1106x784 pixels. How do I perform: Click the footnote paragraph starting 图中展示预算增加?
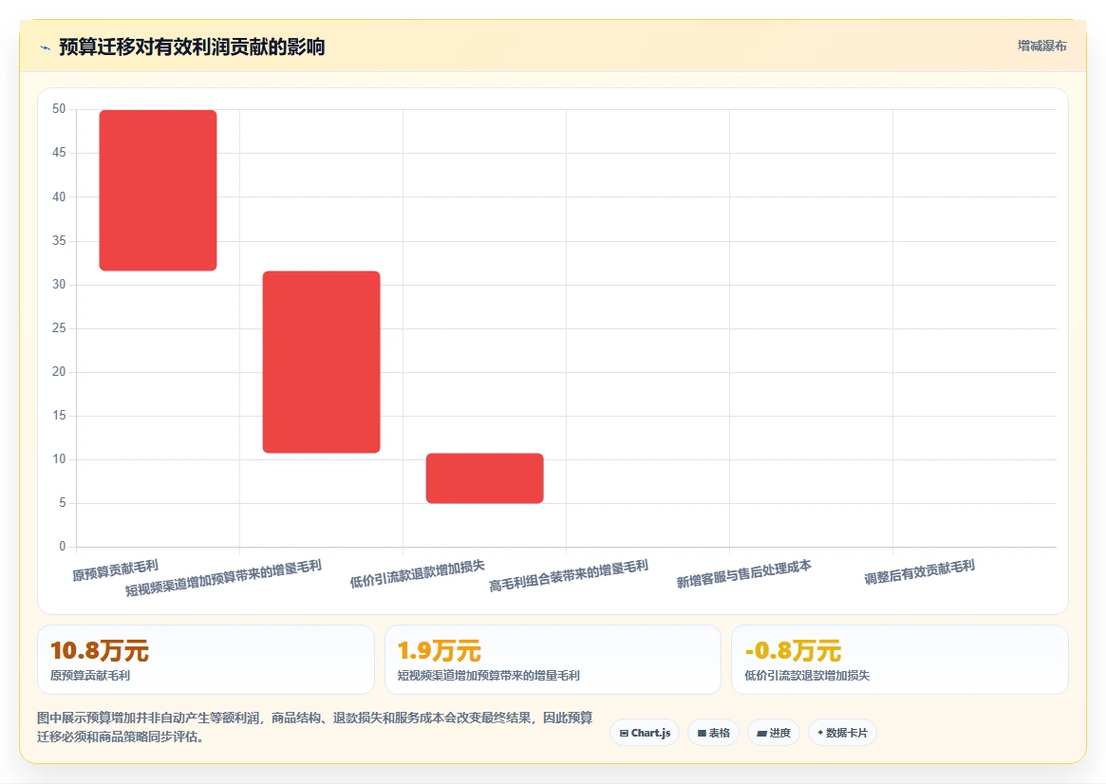[314, 727]
